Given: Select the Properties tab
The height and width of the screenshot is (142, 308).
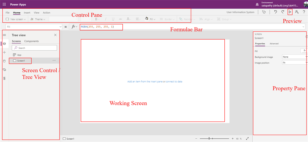Looking at the screenshot, I should (260, 44).
